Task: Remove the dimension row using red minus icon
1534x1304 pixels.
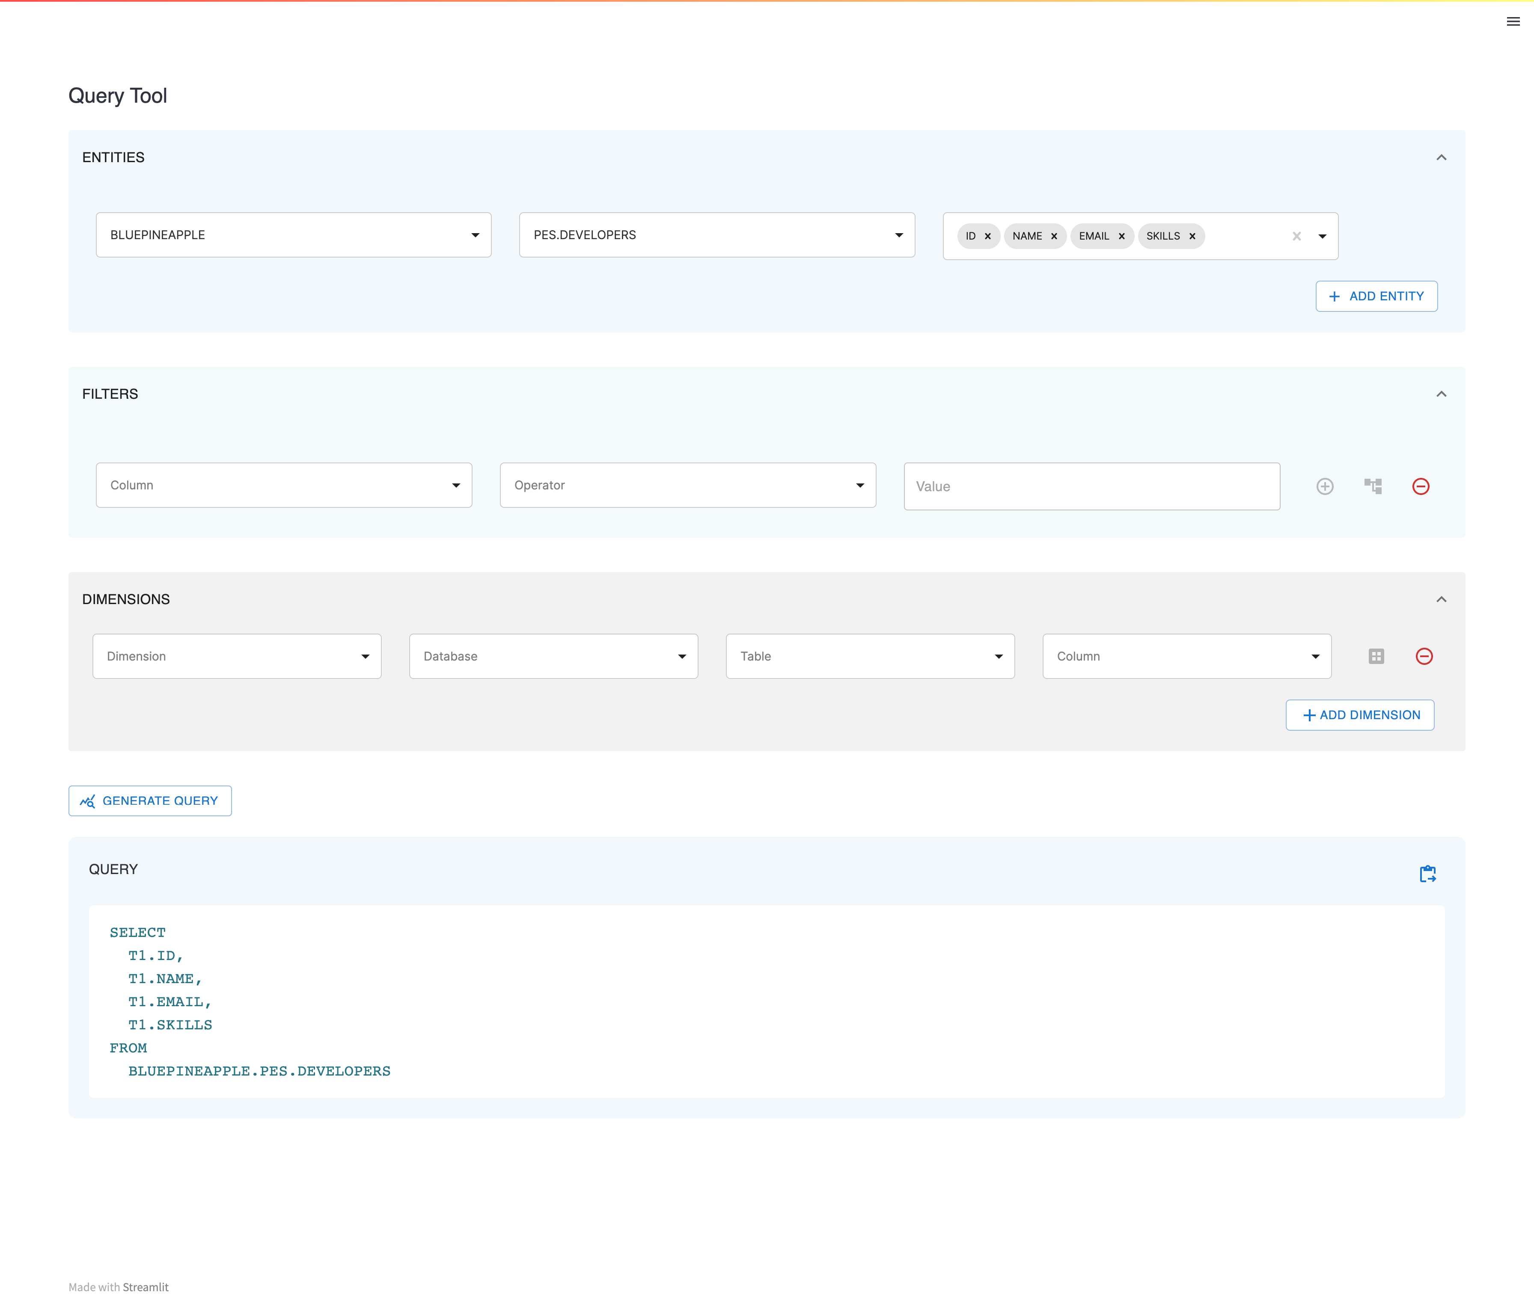Action: tap(1424, 656)
